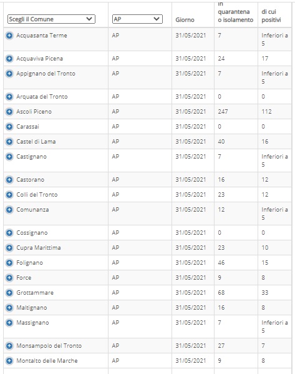The image size is (295, 374).
Task: Expand the Comunanza row
Action: 9,210
